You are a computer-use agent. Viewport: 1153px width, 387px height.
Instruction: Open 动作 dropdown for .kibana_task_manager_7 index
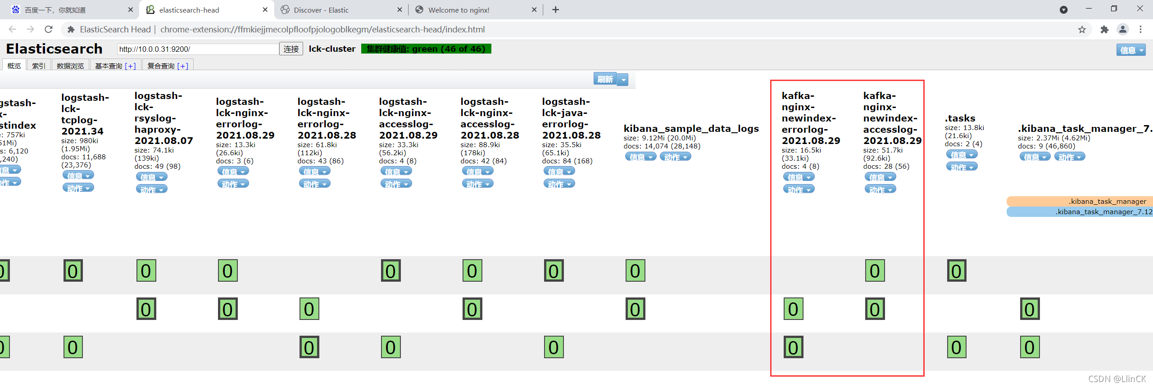coord(1070,157)
